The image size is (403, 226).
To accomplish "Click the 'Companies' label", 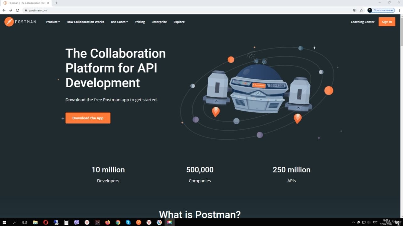I will click(200, 181).
